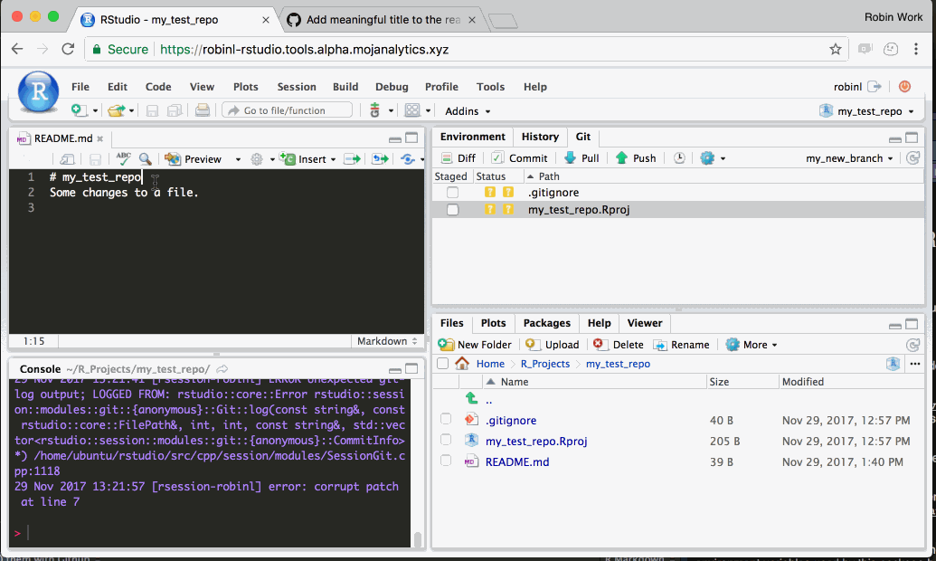
Task: Check the README.md file in Files pane
Action: click(x=446, y=461)
